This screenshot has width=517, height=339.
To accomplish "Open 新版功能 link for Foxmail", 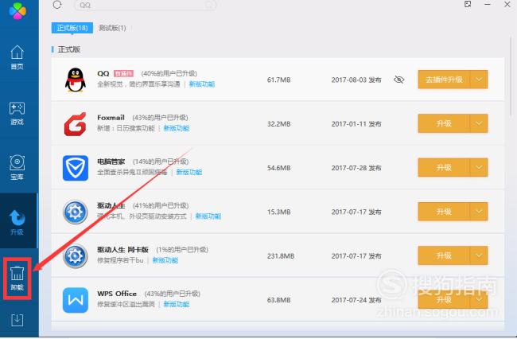I will pos(177,128).
